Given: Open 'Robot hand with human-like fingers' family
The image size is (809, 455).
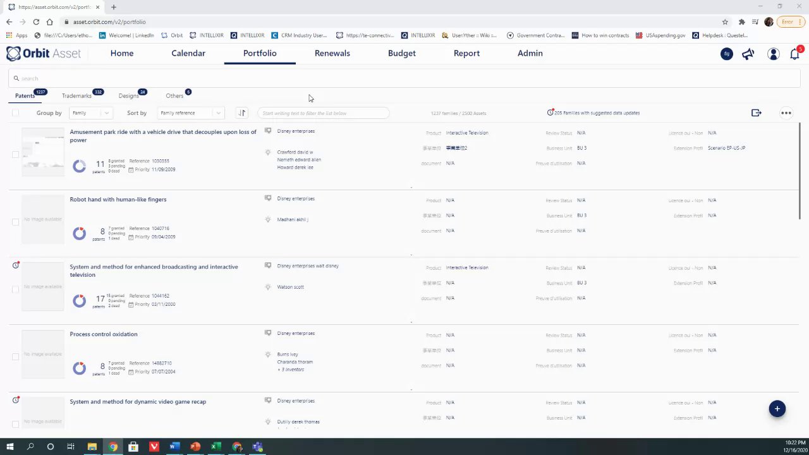Looking at the screenshot, I should [118, 200].
